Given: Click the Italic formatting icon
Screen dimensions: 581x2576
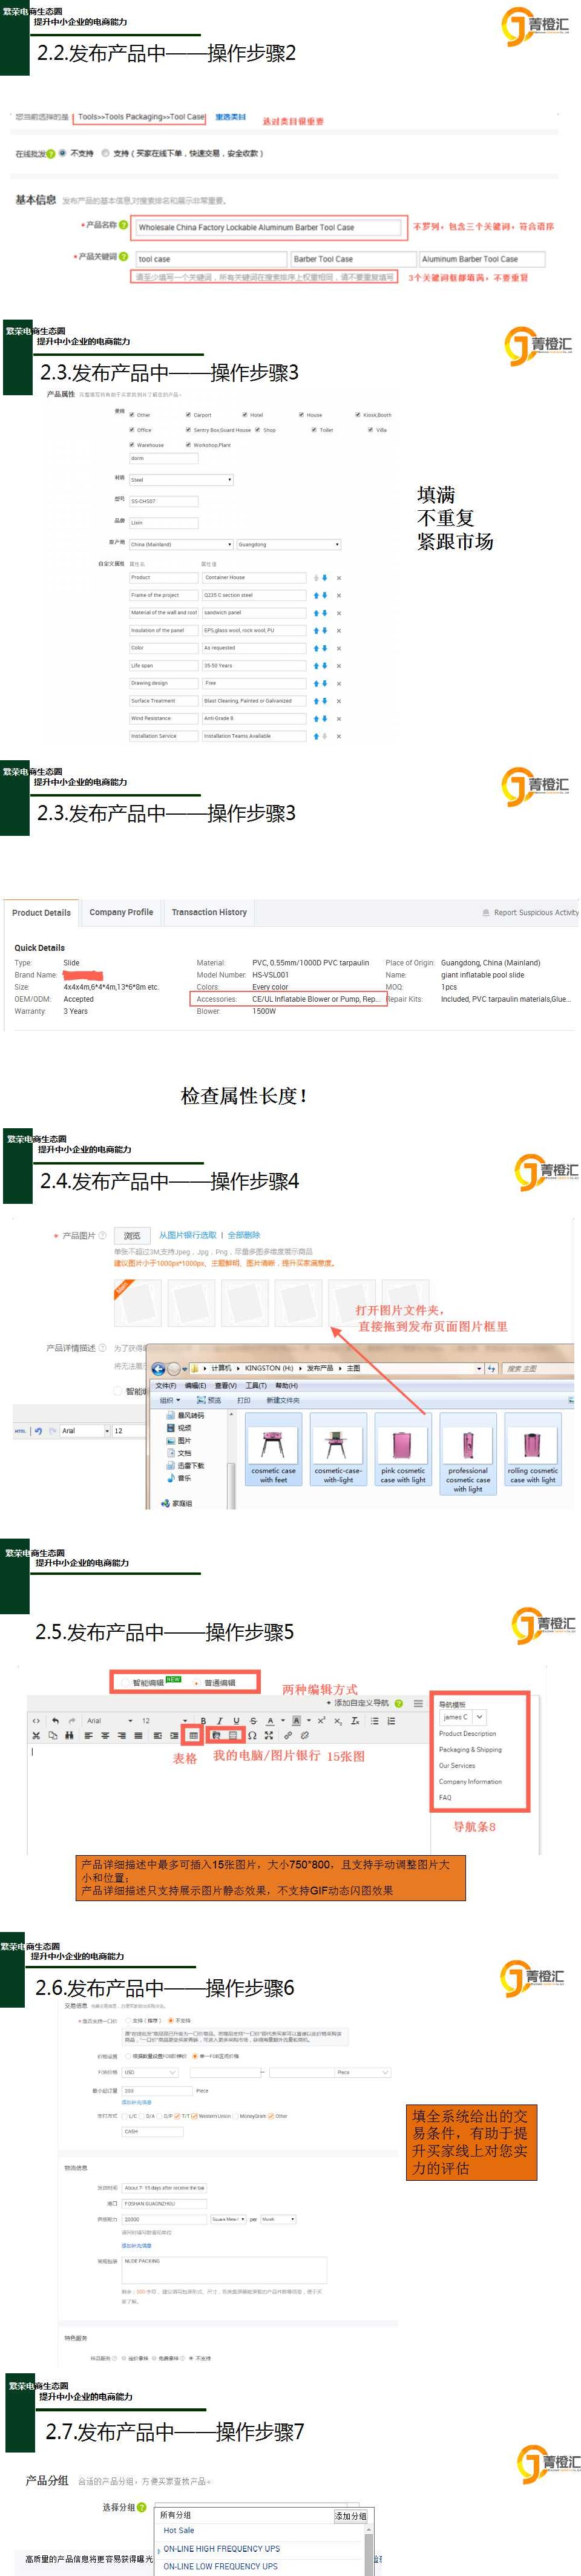Looking at the screenshot, I should (x=220, y=1720).
